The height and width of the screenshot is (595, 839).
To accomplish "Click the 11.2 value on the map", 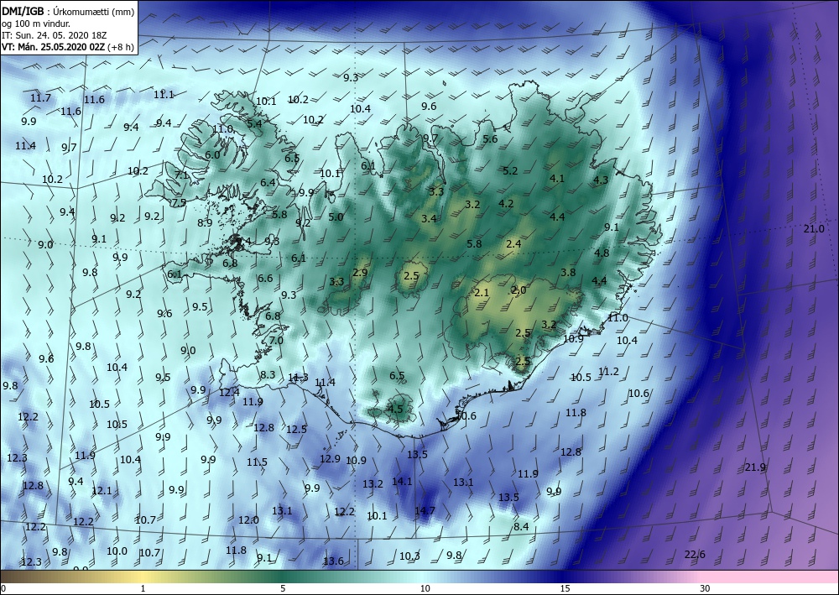I will click(608, 371).
